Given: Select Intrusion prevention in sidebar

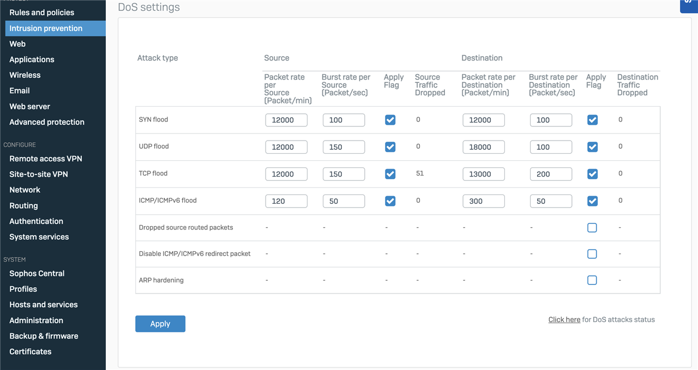Looking at the screenshot, I should point(55,28).
